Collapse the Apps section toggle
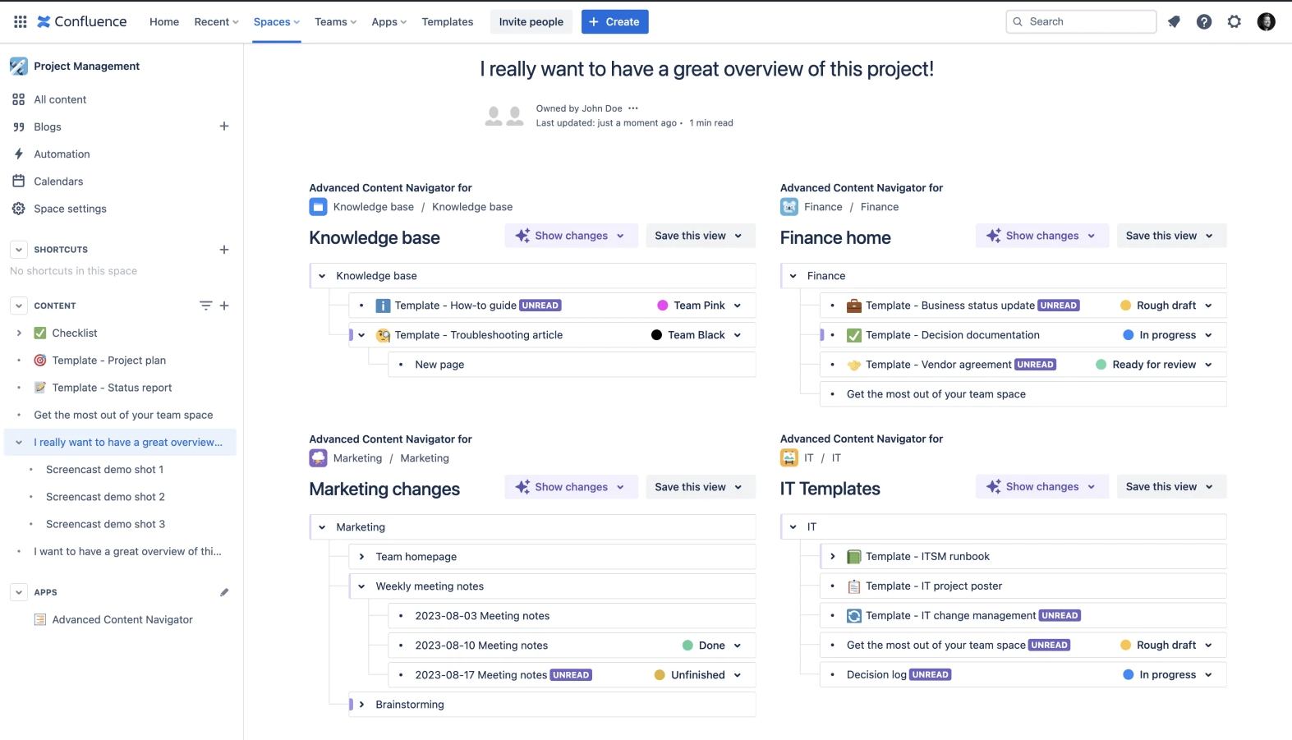Viewport: 1292px width, 740px height. click(18, 592)
